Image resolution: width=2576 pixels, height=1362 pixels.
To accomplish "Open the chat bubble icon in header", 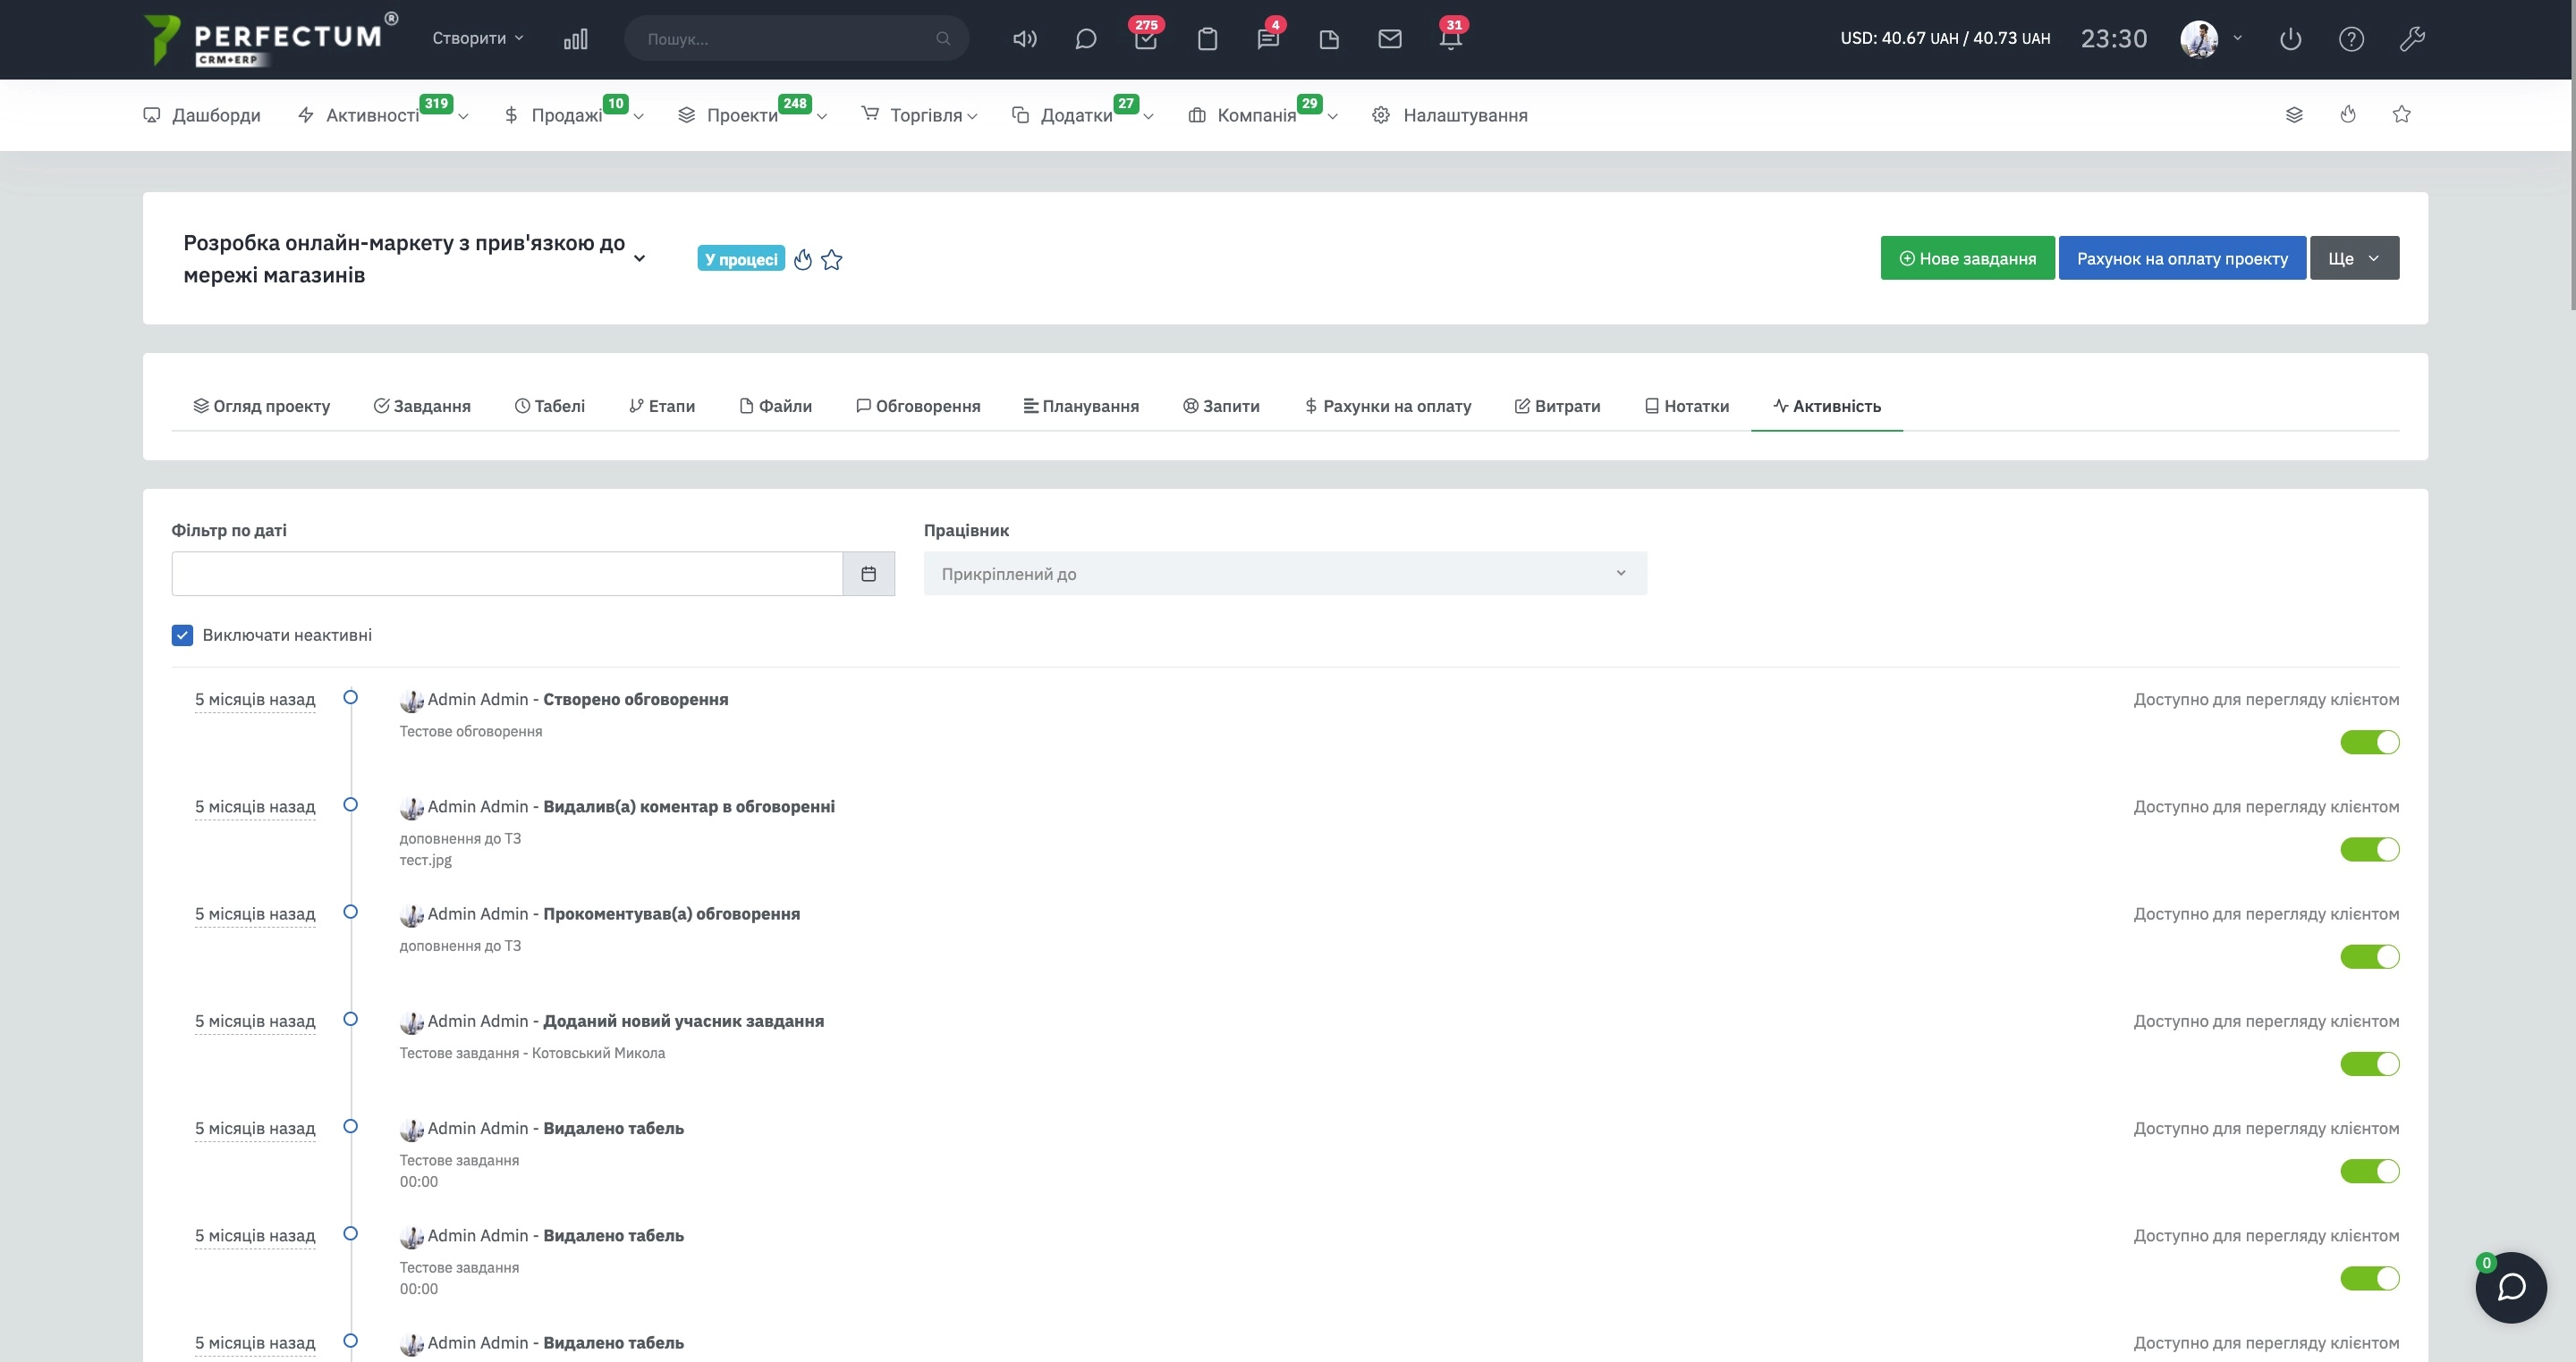I will [x=1086, y=39].
